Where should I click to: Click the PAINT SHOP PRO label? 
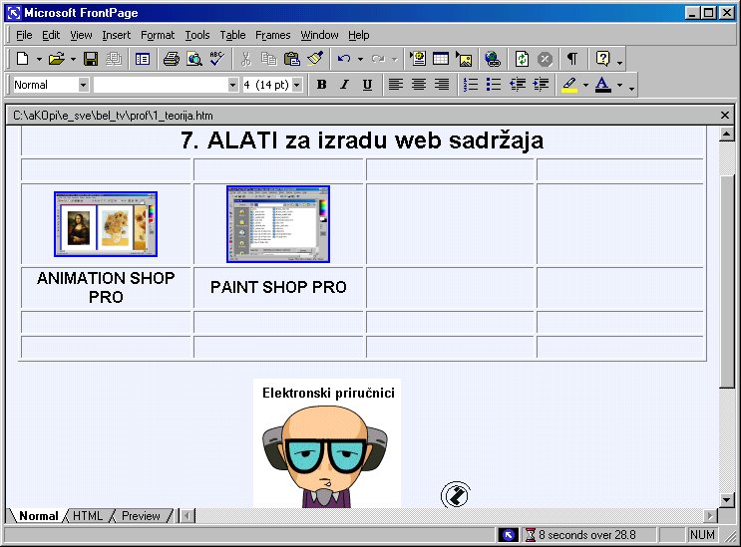pos(278,287)
